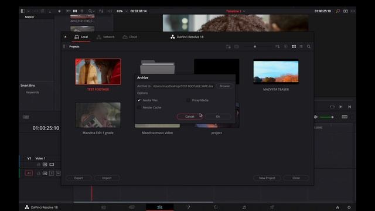The image size is (375, 211).
Task: Select Mazvitta Edit 1 grade project thumbnail
Action: point(98,115)
